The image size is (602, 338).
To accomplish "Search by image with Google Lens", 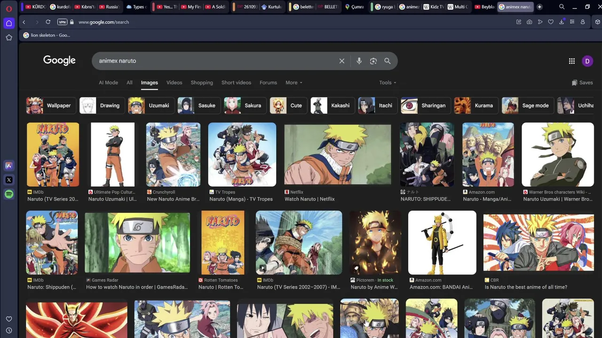I will [x=373, y=61].
